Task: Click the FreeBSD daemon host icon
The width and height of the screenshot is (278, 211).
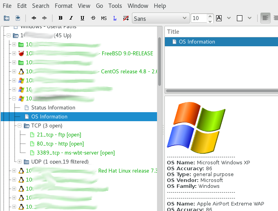Action: [21, 53]
